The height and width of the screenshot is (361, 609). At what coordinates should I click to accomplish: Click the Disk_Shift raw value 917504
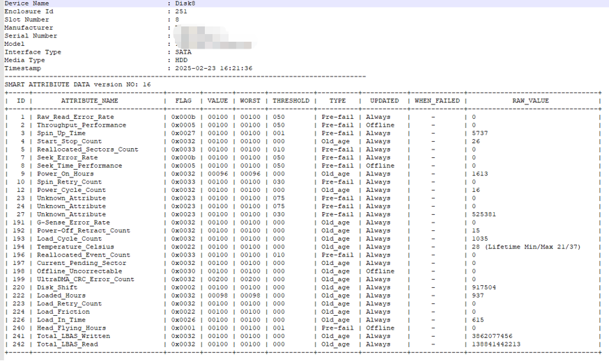(x=484, y=287)
